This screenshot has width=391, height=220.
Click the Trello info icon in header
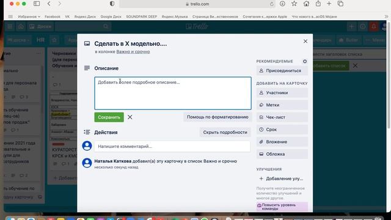coord(362,26)
